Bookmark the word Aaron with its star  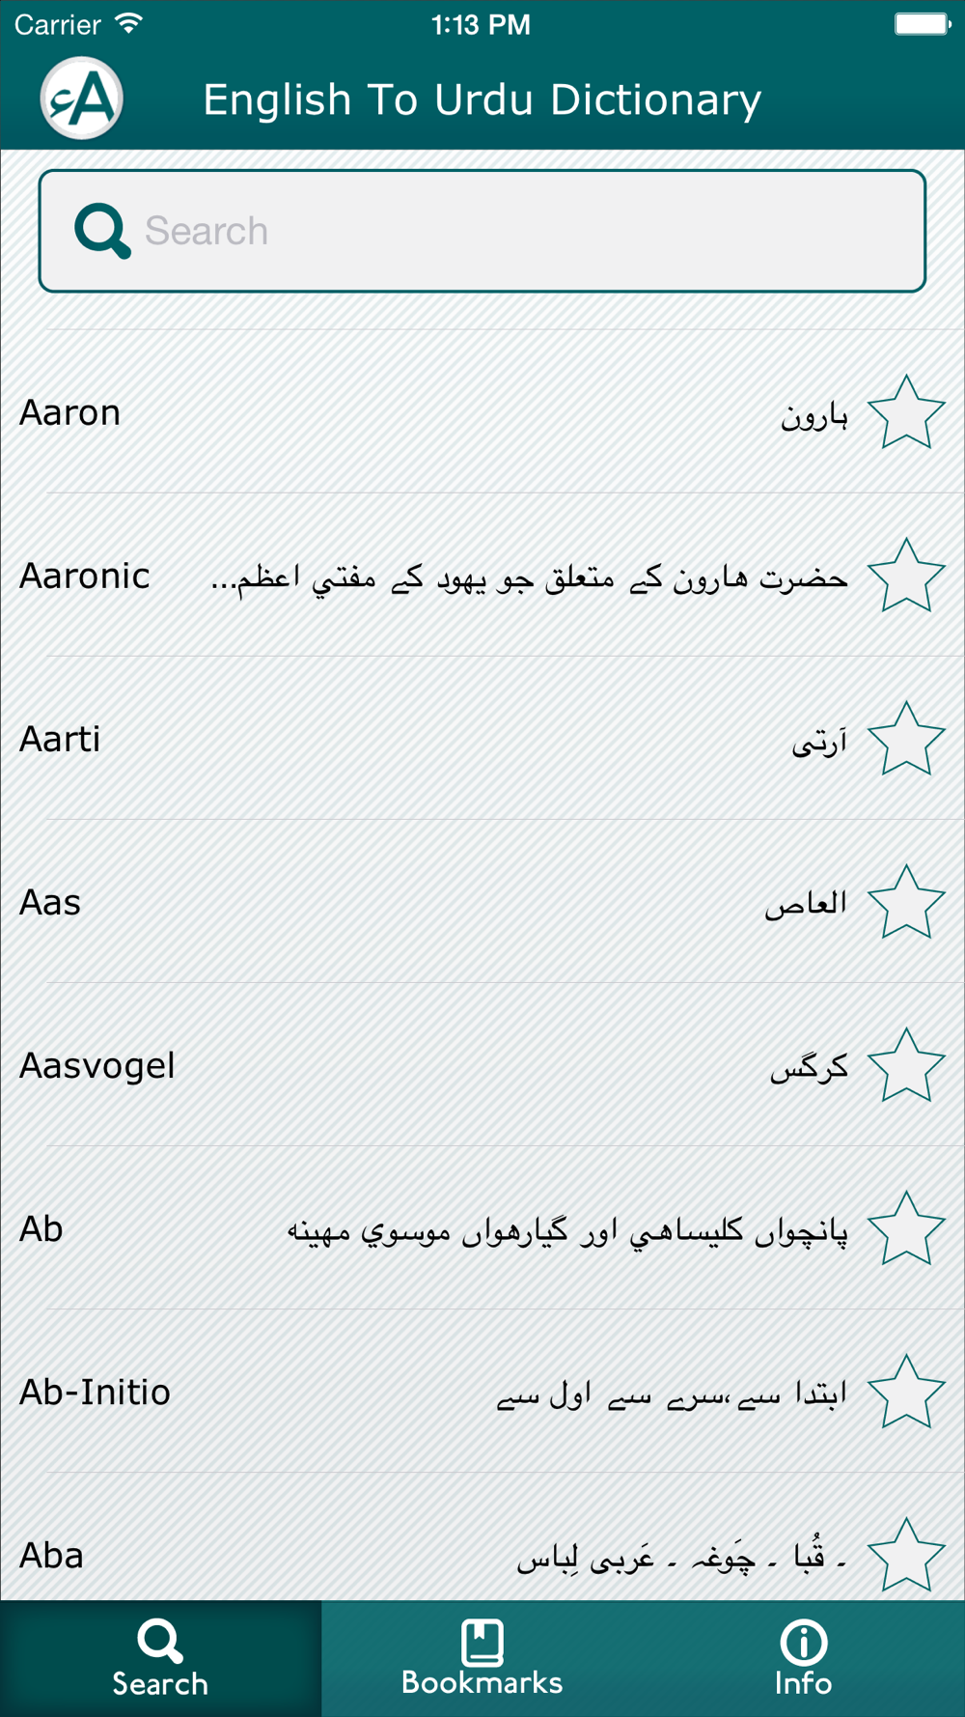click(x=906, y=413)
